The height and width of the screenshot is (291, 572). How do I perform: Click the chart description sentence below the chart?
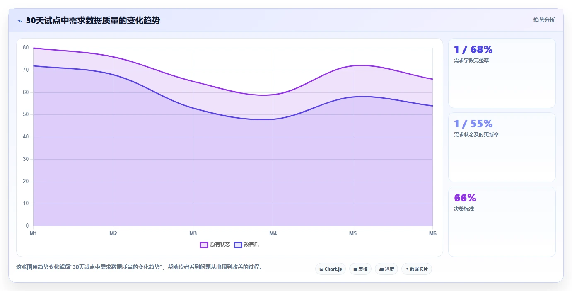[x=139, y=267]
